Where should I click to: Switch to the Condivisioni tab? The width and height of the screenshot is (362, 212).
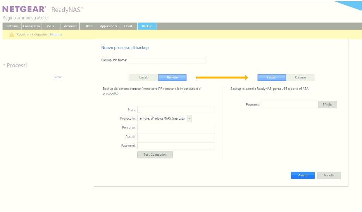click(x=31, y=26)
